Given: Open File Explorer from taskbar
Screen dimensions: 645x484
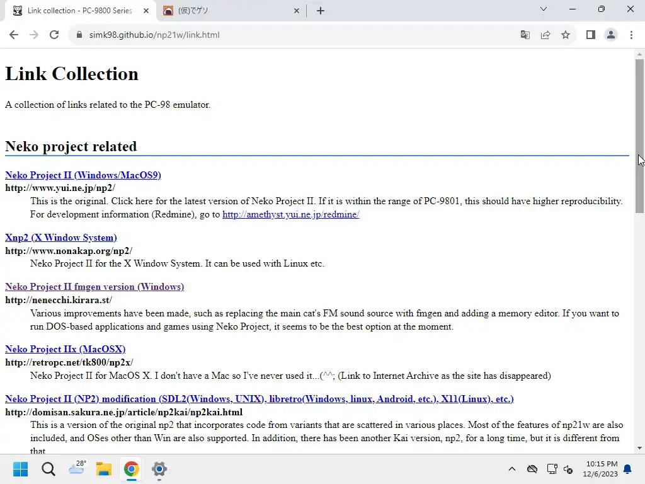Looking at the screenshot, I should [x=104, y=469].
